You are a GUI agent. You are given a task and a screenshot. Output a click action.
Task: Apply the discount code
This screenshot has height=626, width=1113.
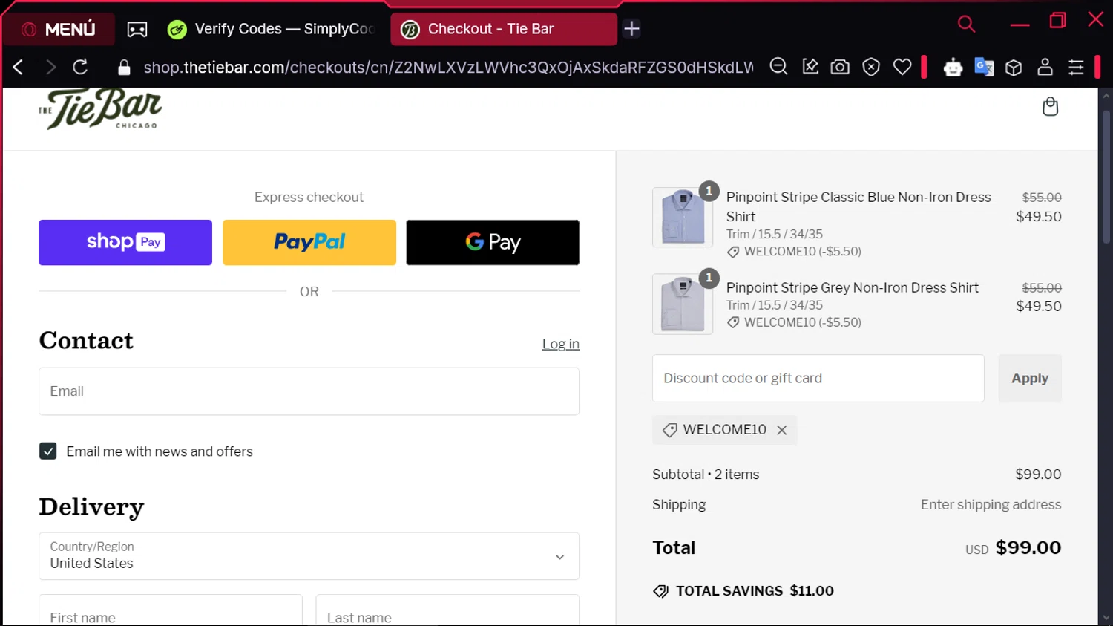point(1030,378)
